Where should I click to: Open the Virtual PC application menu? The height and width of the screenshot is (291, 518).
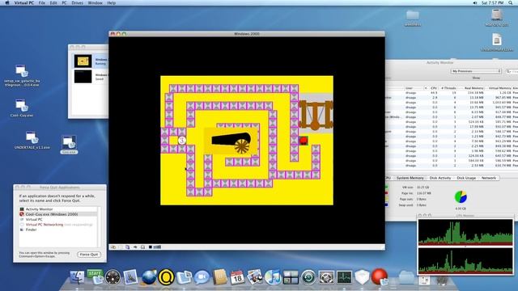pyautogui.click(x=23, y=2)
